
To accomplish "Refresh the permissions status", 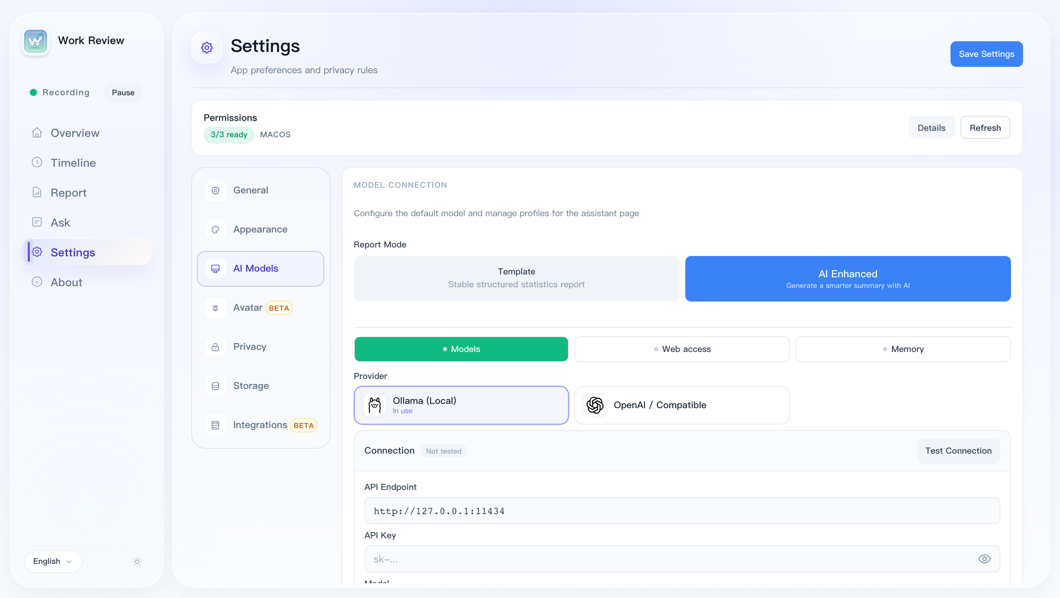I will click(x=985, y=128).
